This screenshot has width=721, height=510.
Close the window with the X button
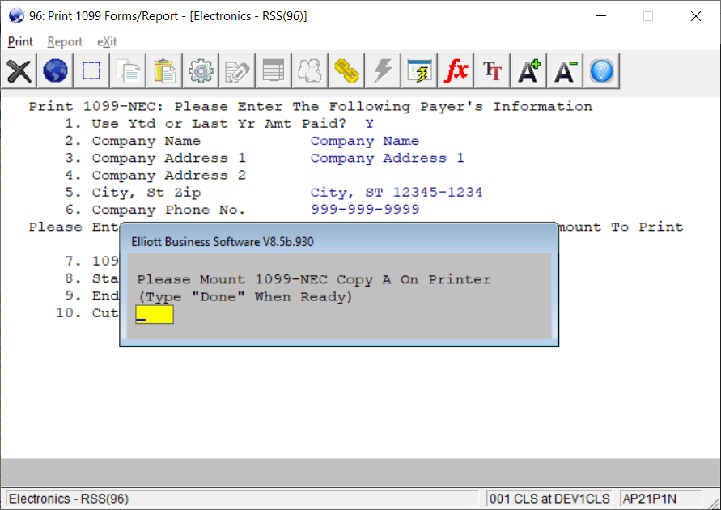click(x=696, y=16)
